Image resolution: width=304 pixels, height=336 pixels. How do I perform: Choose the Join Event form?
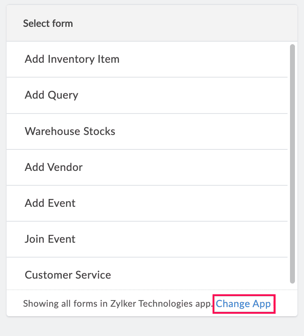tap(50, 239)
